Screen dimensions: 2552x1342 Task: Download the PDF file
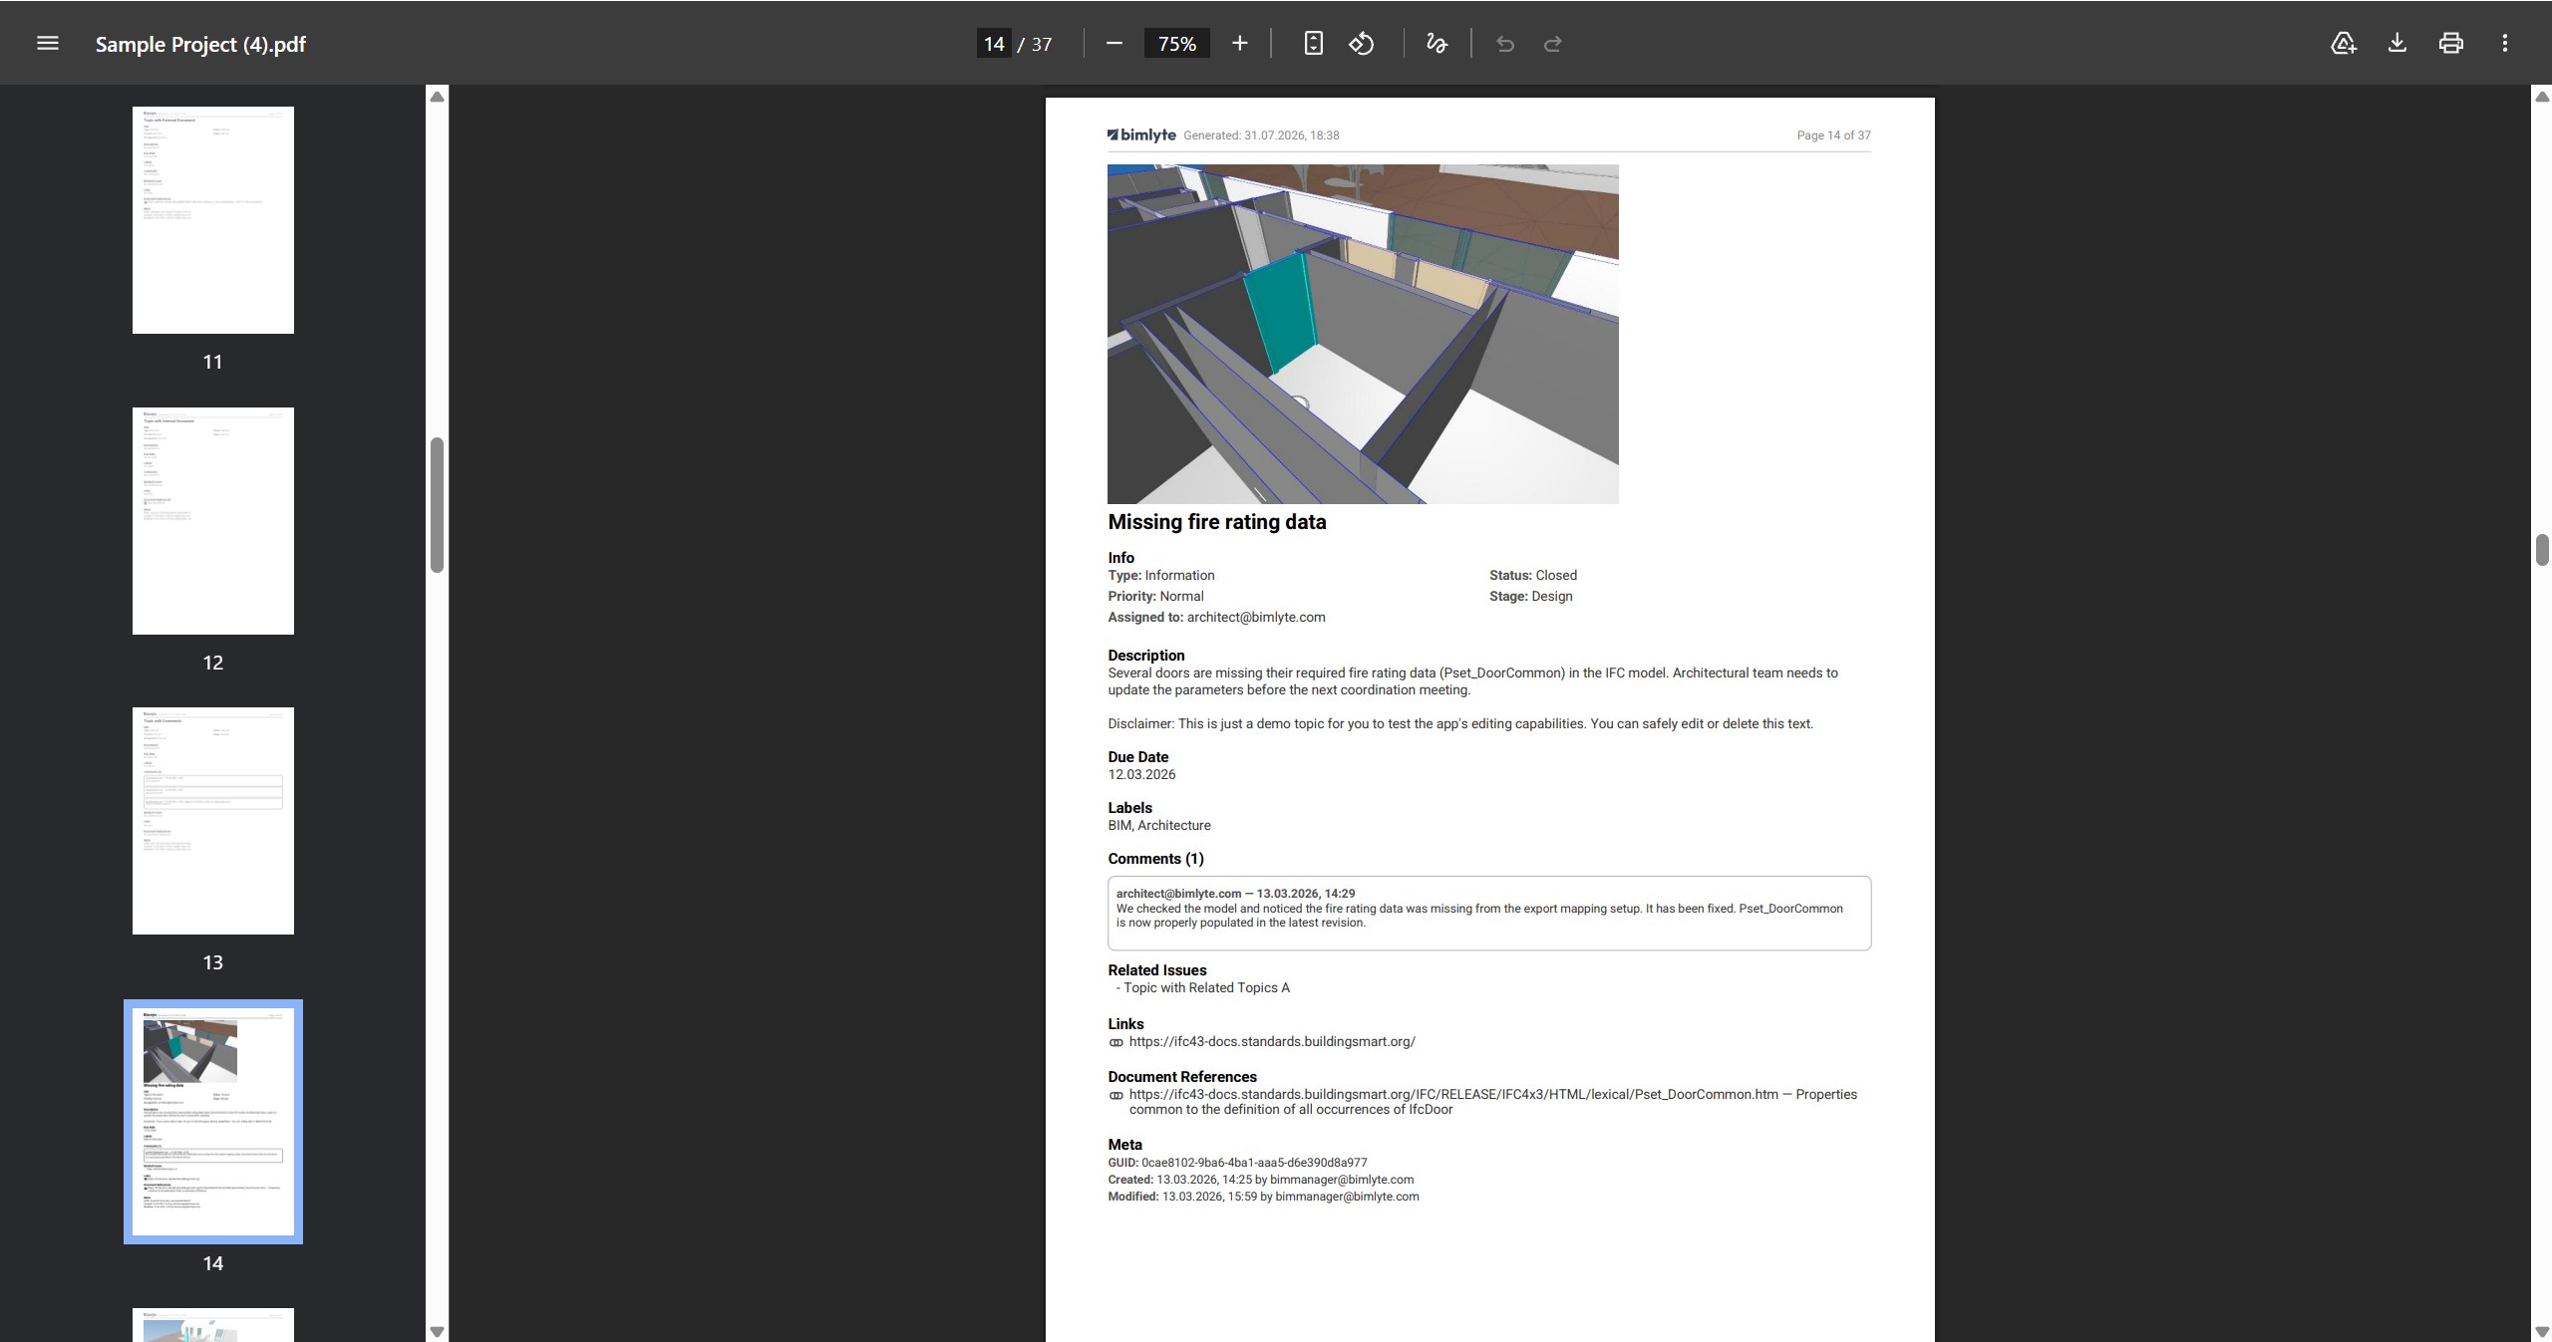click(2396, 43)
